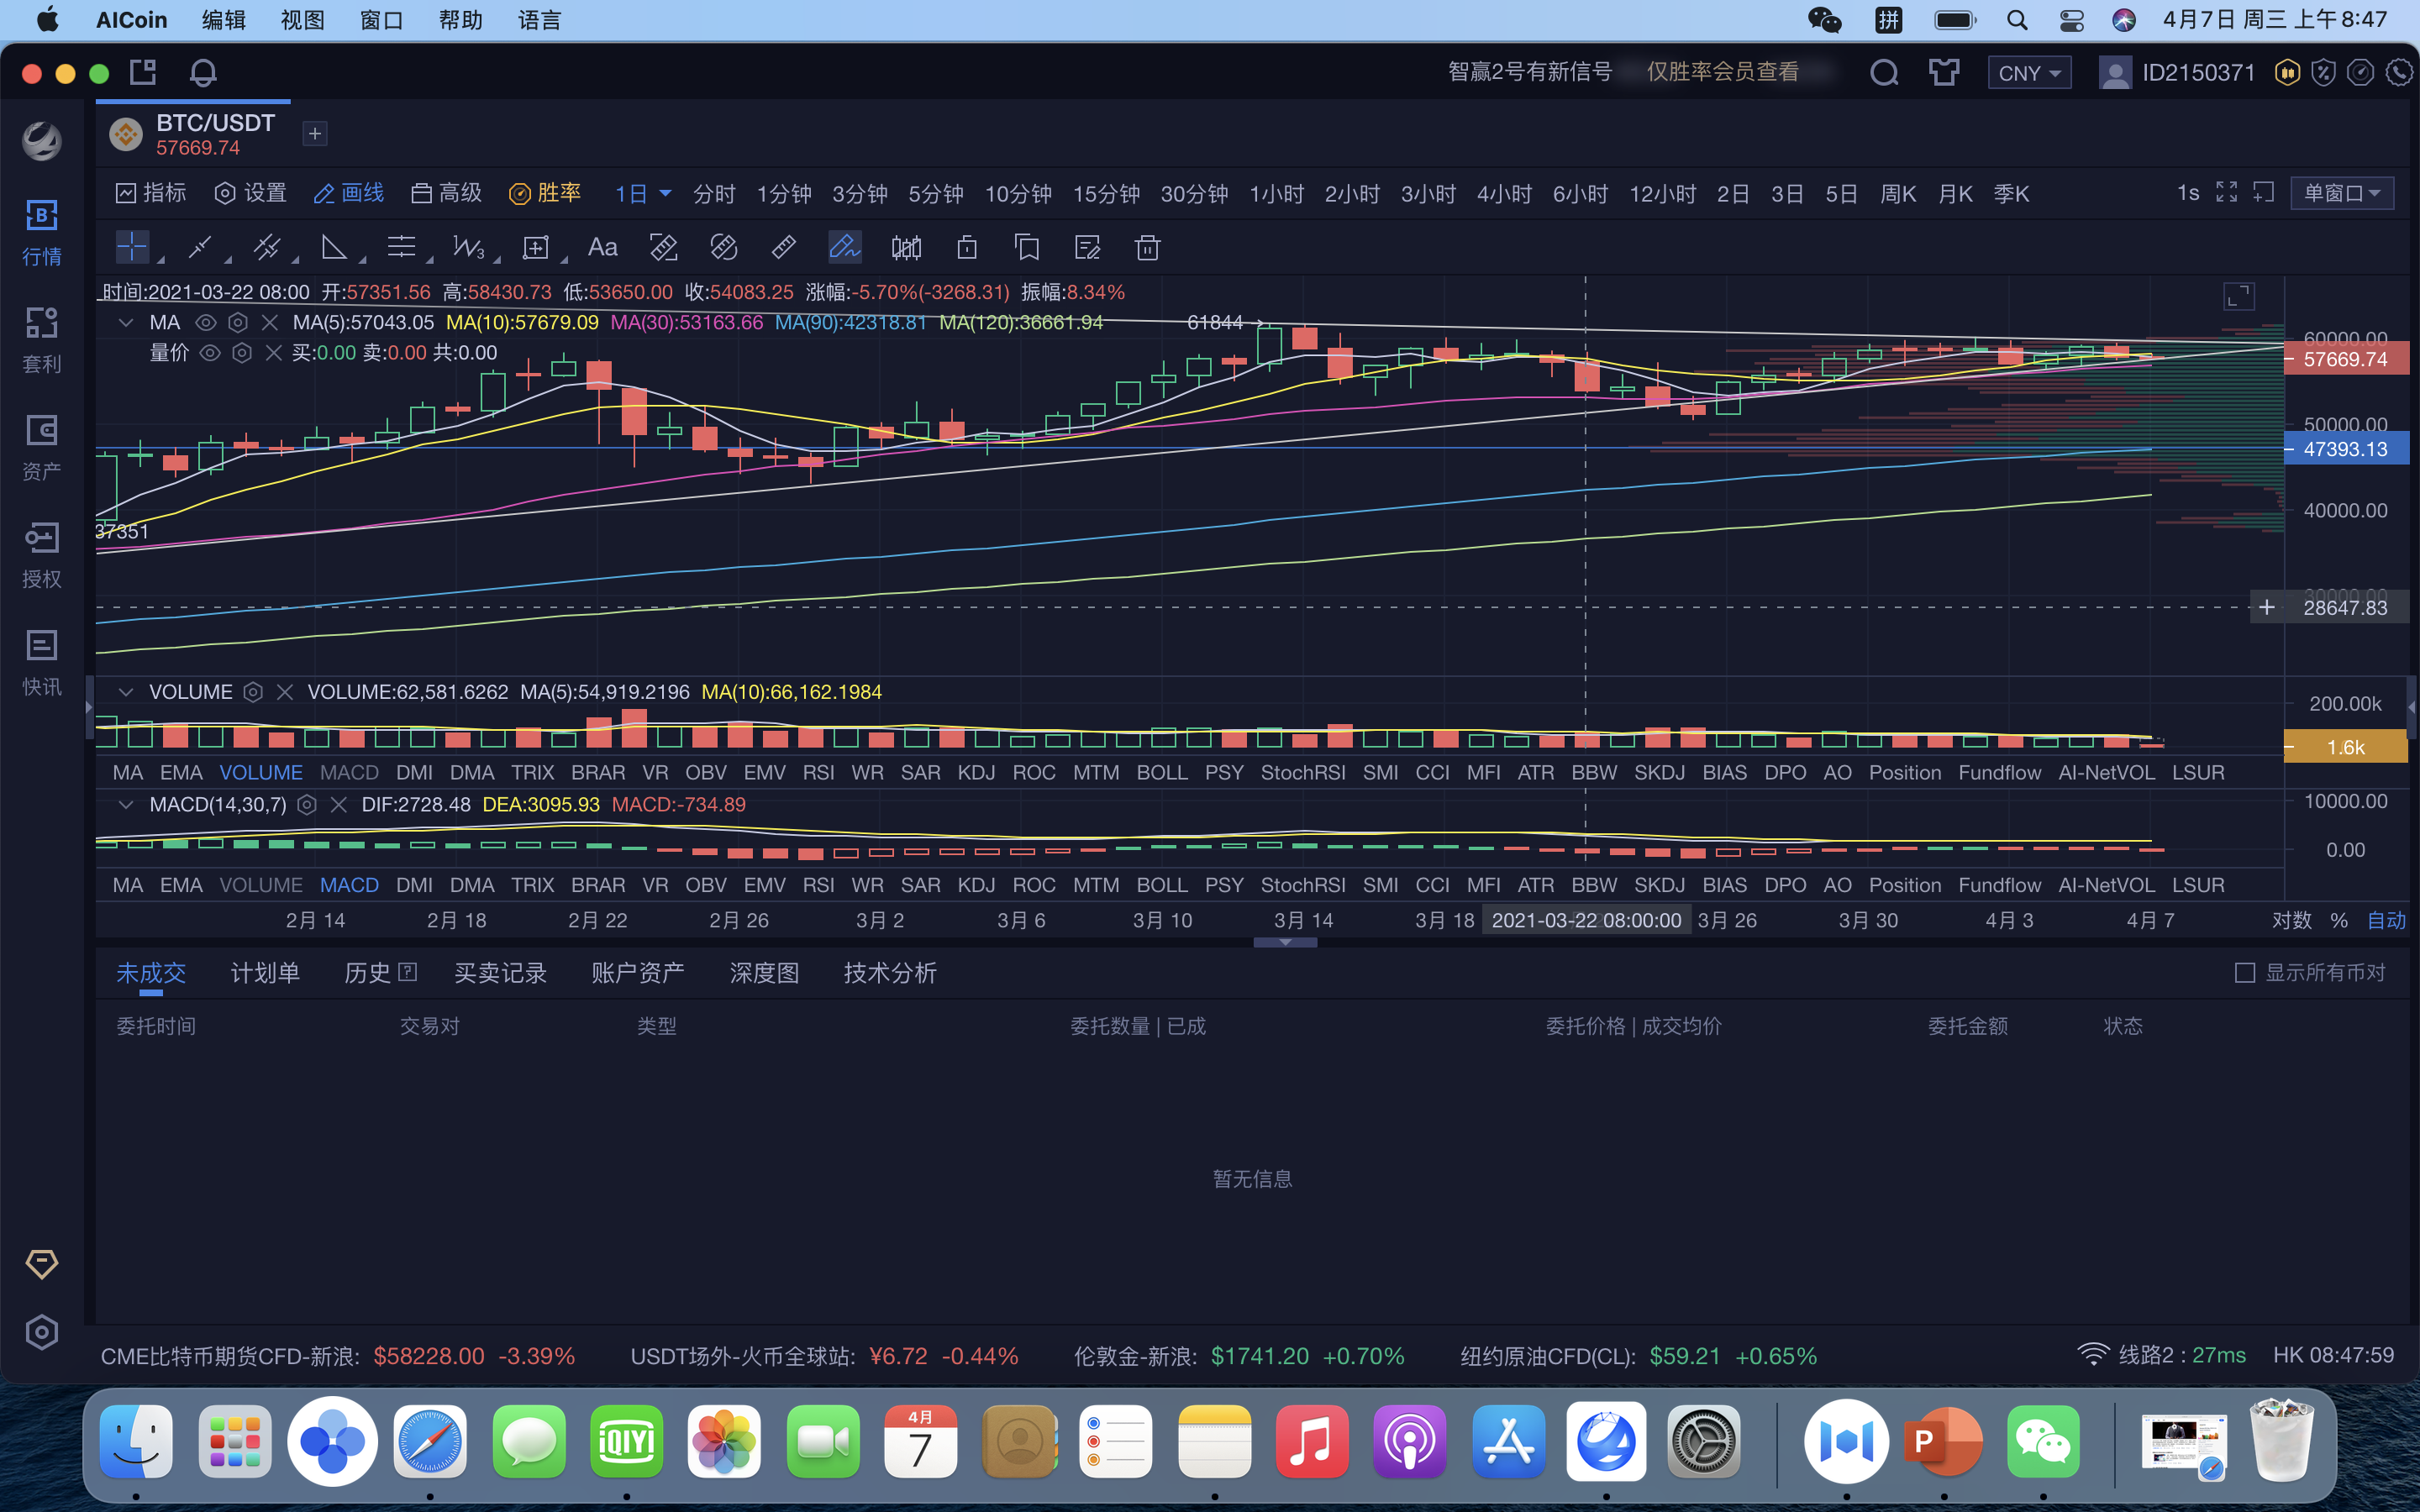The height and width of the screenshot is (1512, 2420).
Task: Click the ruler measurement tool
Action: pyautogui.click(x=784, y=247)
